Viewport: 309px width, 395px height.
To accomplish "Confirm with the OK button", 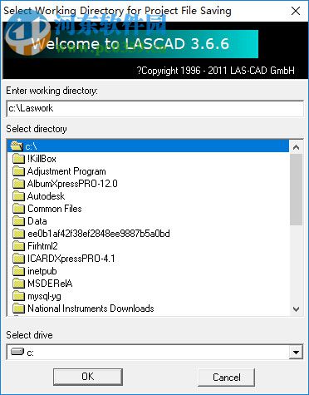I will [88, 377].
